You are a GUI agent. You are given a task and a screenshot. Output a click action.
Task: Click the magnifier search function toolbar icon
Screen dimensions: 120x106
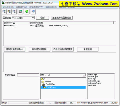tap(9, 11)
